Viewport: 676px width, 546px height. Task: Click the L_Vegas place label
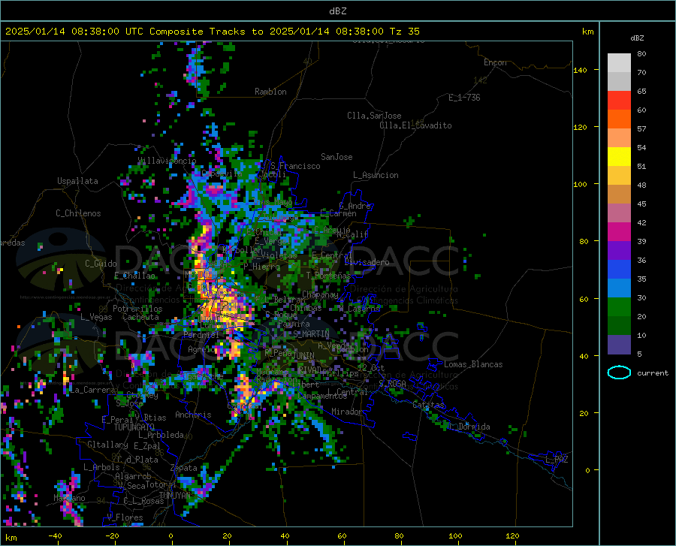(96, 317)
